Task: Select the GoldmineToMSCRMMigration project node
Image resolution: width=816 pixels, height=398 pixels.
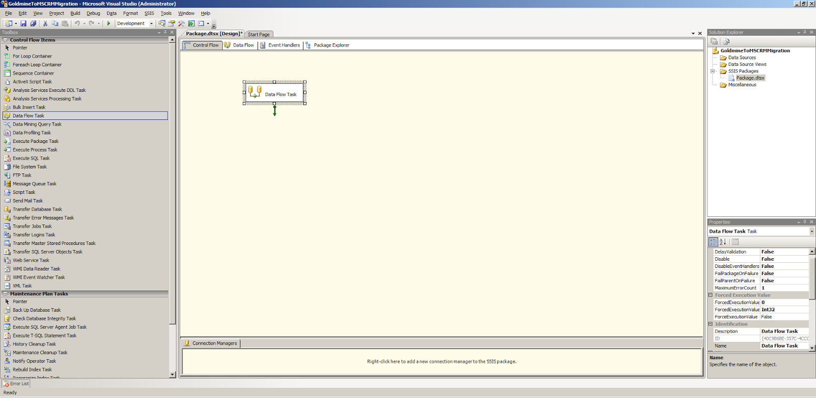Action: point(755,51)
